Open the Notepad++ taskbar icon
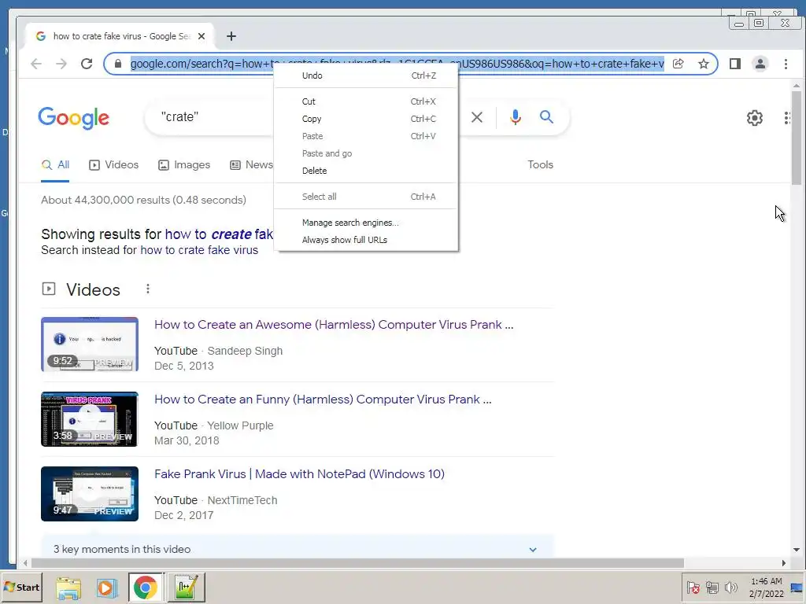Image resolution: width=806 pixels, height=604 pixels. coord(186,587)
